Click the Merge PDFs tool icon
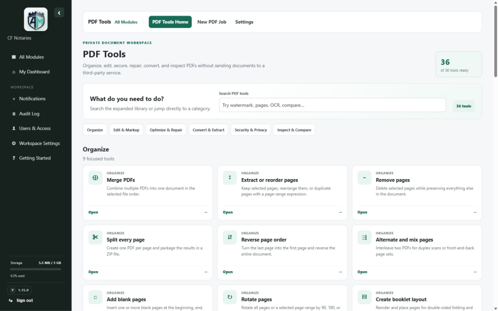This screenshot has height=311, width=498. (x=95, y=178)
